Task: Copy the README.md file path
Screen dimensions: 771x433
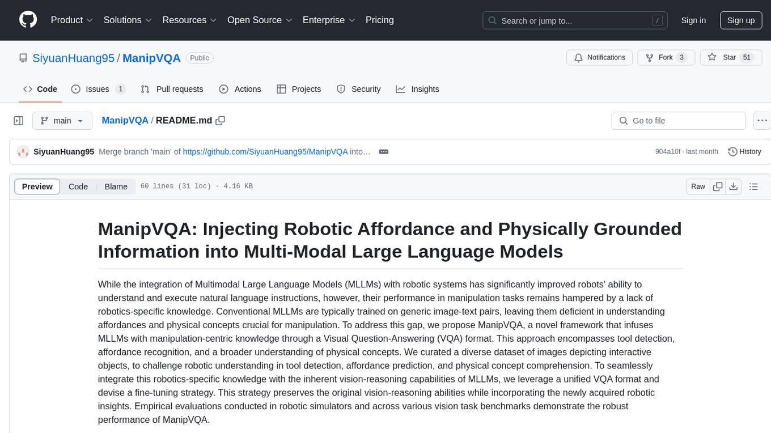Action: [x=221, y=120]
